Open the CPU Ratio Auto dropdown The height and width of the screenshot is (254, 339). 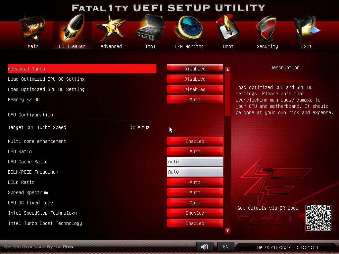coord(195,151)
